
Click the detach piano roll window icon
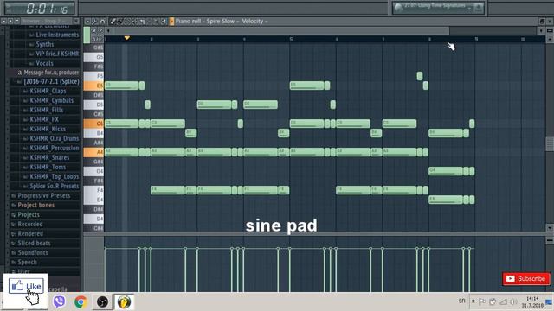point(542,22)
